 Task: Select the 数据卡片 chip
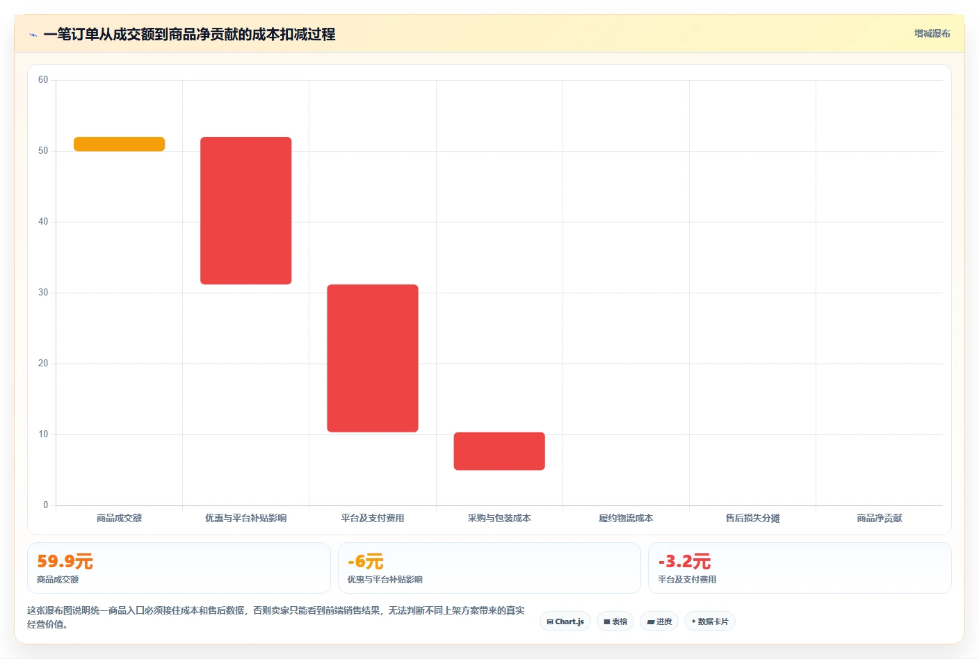[710, 621]
